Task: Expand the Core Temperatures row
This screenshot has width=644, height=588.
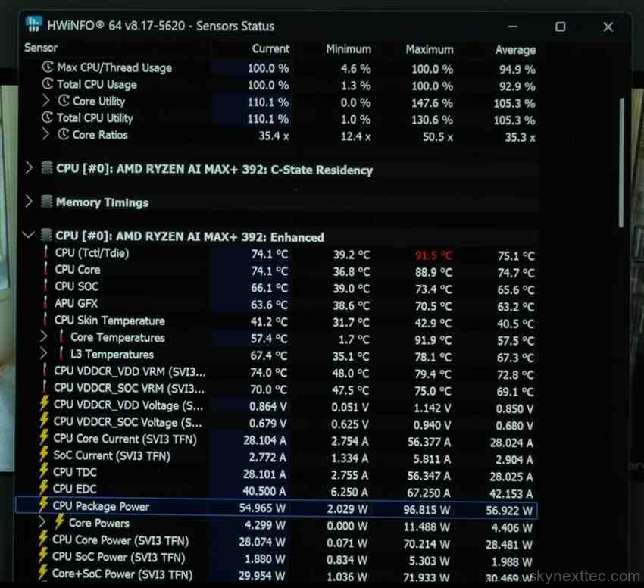Action: pyautogui.click(x=45, y=337)
